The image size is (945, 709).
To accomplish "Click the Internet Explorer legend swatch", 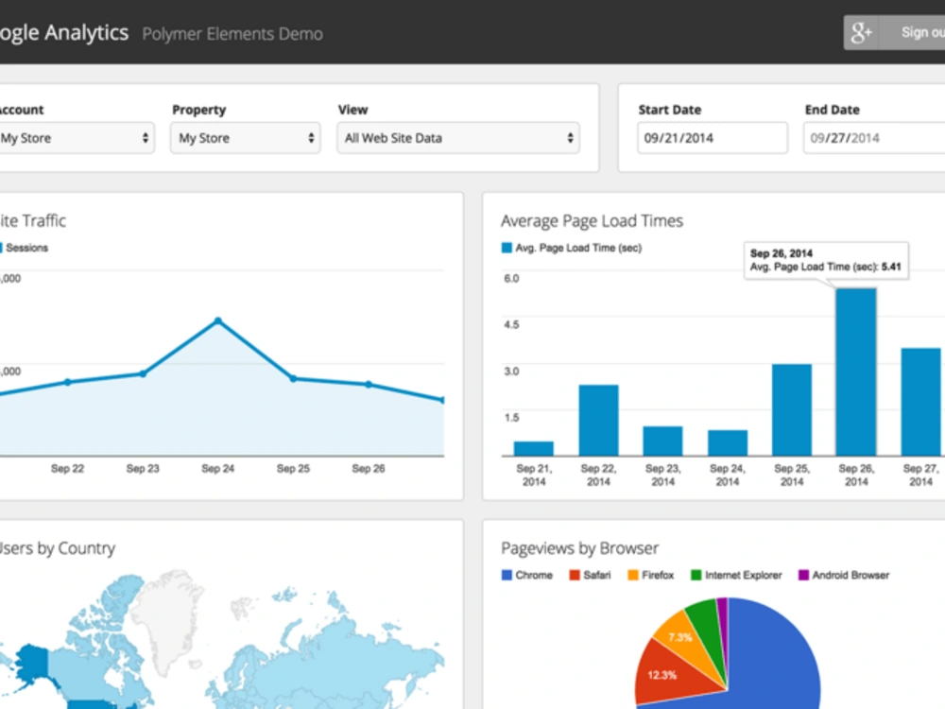I will point(696,575).
